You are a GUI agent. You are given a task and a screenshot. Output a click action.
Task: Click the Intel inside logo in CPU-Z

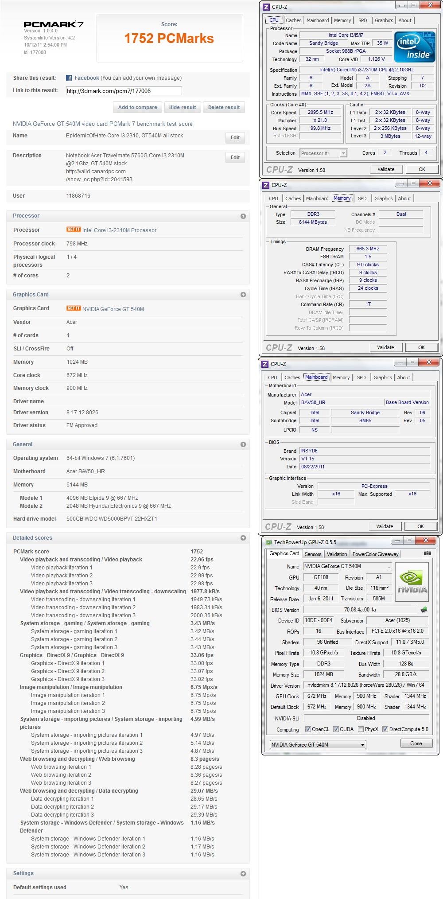pyautogui.click(x=415, y=47)
